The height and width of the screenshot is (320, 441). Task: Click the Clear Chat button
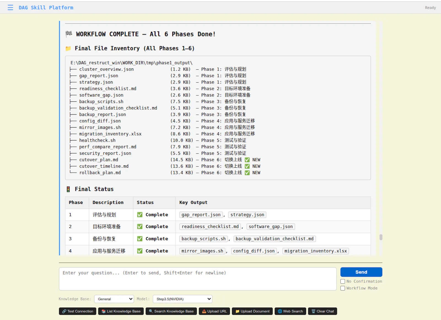point(322,311)
